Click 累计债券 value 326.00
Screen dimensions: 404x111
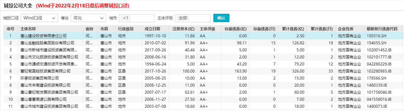click(298, 71)
